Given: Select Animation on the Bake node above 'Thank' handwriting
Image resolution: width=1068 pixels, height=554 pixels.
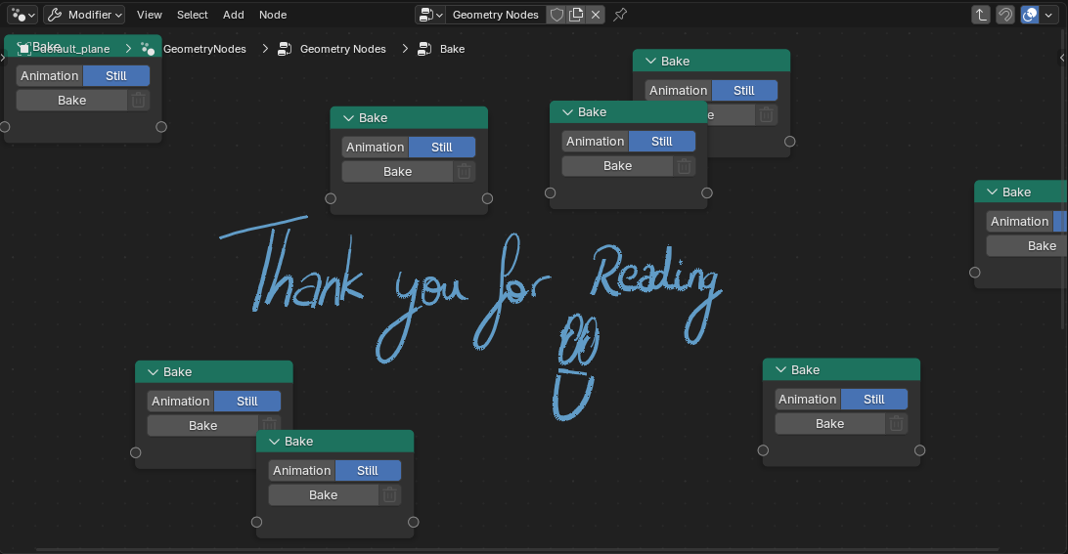Looking at the screenshot, I should [376, 147].
